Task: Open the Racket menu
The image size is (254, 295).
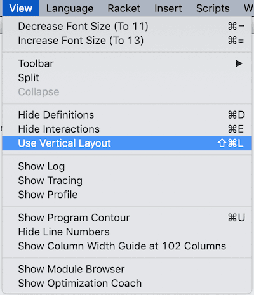Action: coord(124,8)
